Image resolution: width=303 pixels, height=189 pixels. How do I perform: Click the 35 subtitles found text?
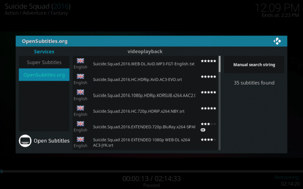254,83
